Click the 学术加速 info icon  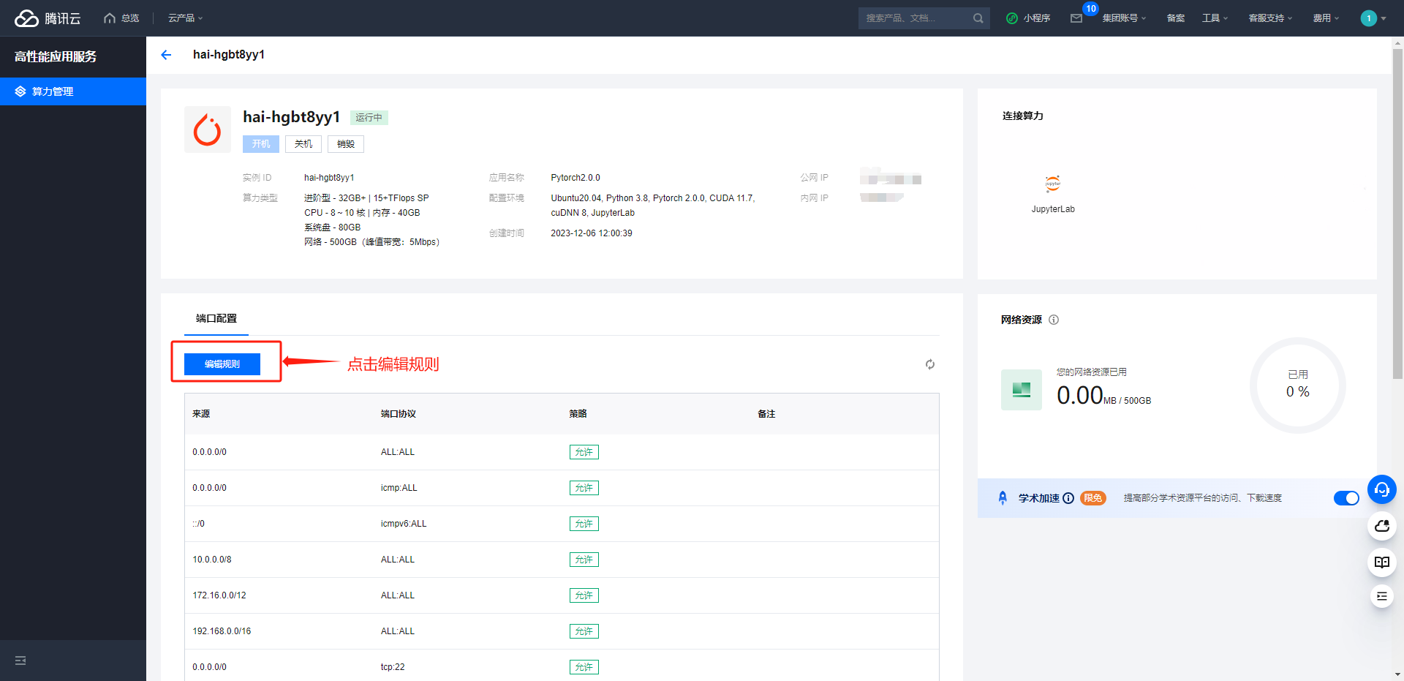pyautogui.click(x=1068, y=498)
